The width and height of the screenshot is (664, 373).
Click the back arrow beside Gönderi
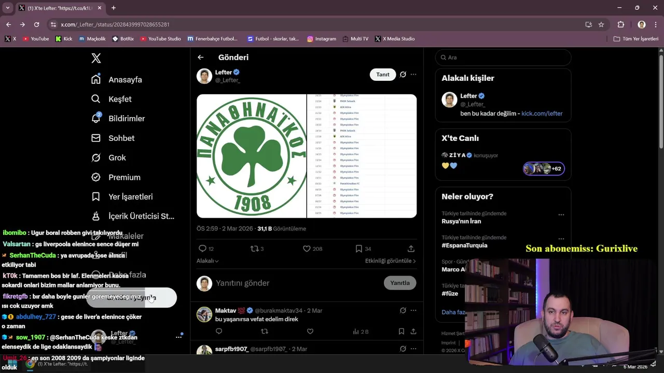tap(201, 58)
